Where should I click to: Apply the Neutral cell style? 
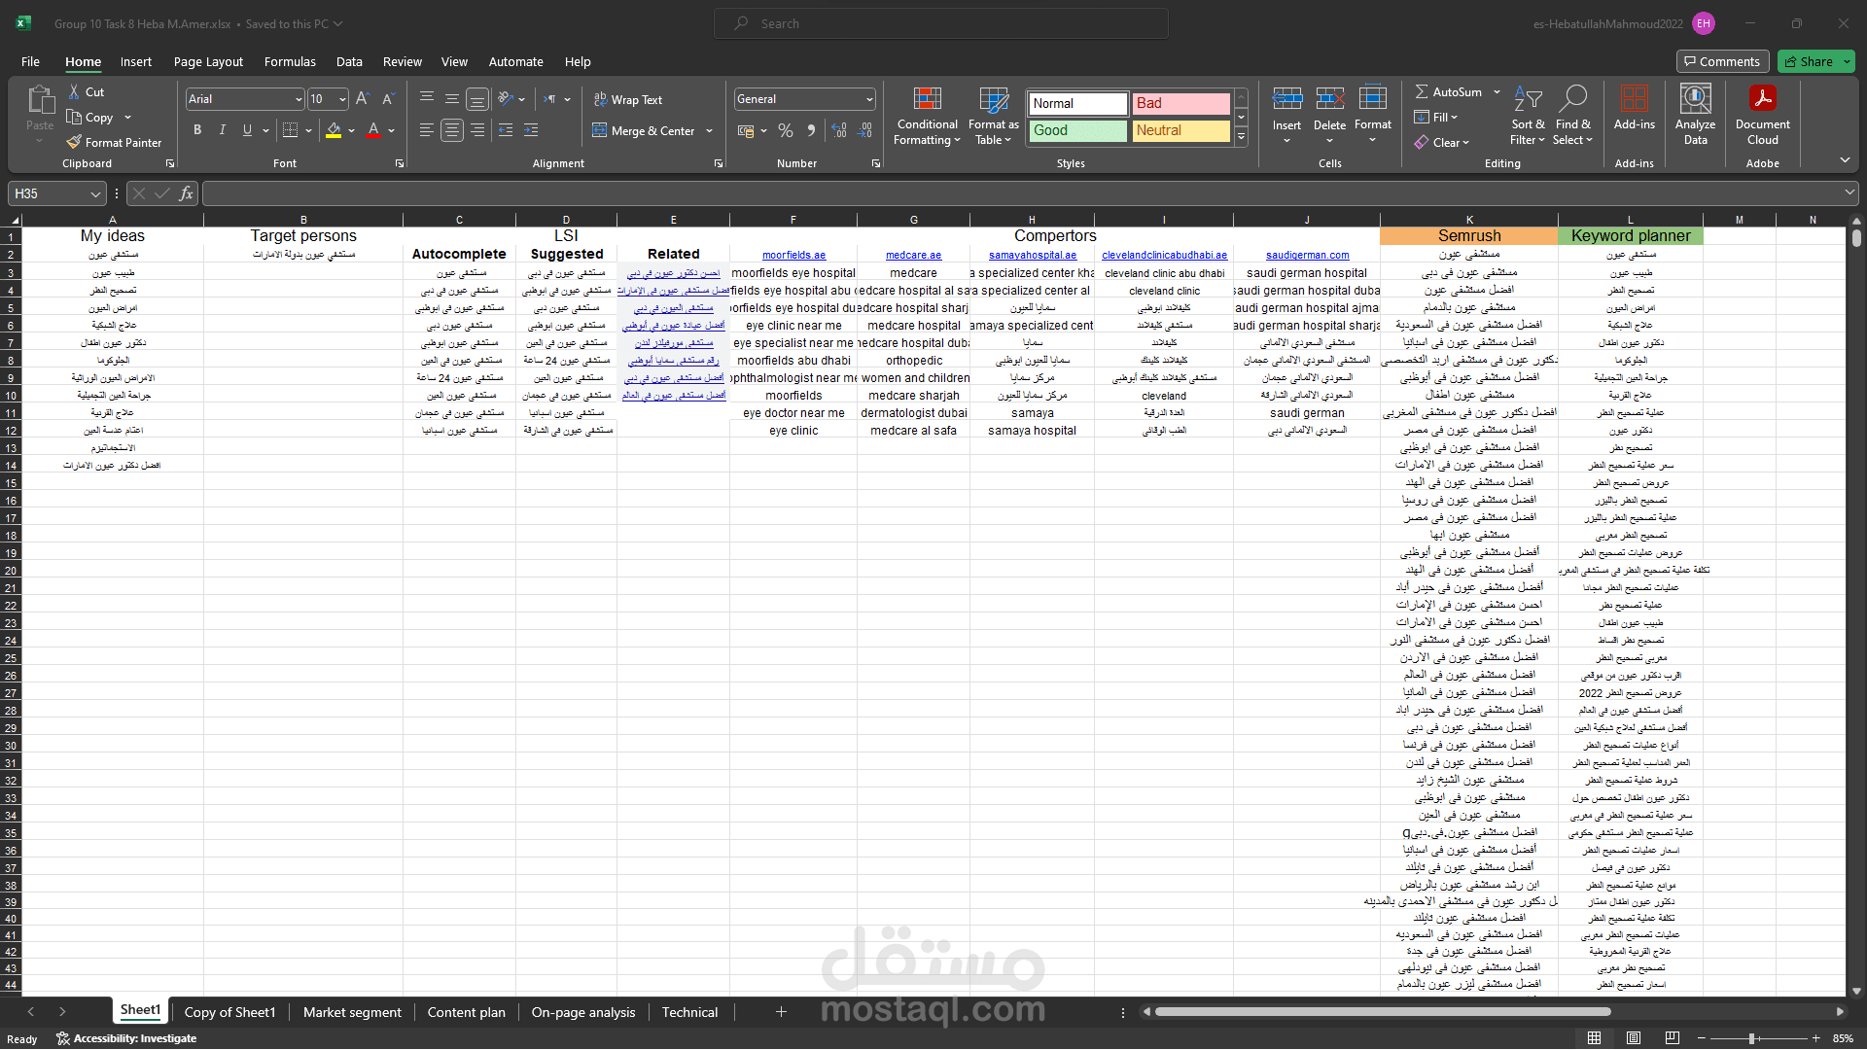pyautogui.click(x=1180, y=130)
